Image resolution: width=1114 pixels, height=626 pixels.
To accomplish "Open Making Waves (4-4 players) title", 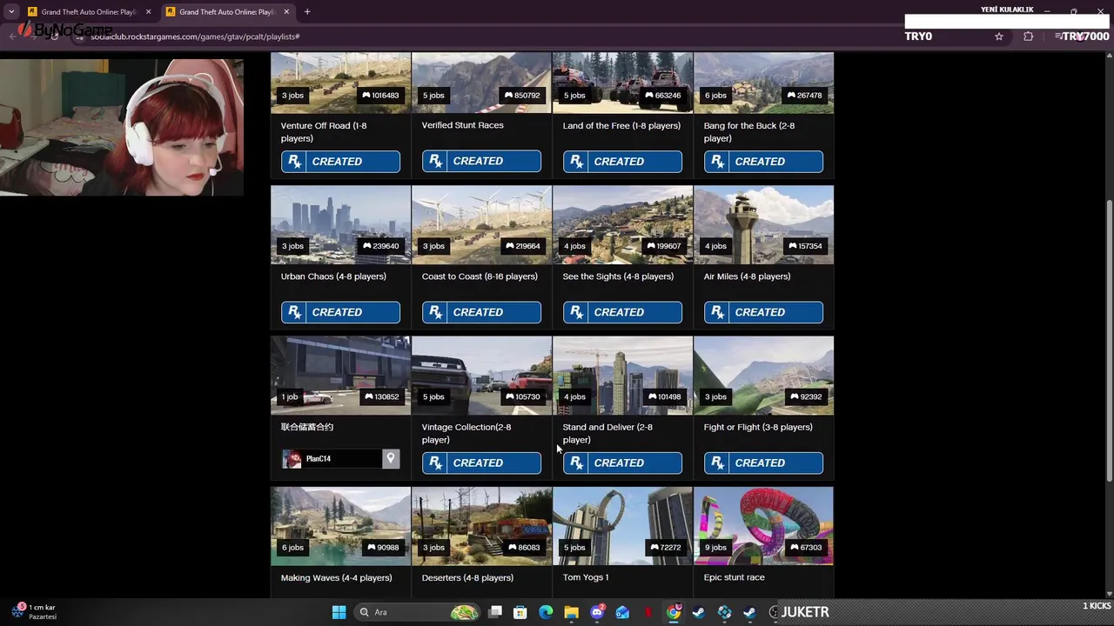I will pyautogui.click(x=336, y=577).
